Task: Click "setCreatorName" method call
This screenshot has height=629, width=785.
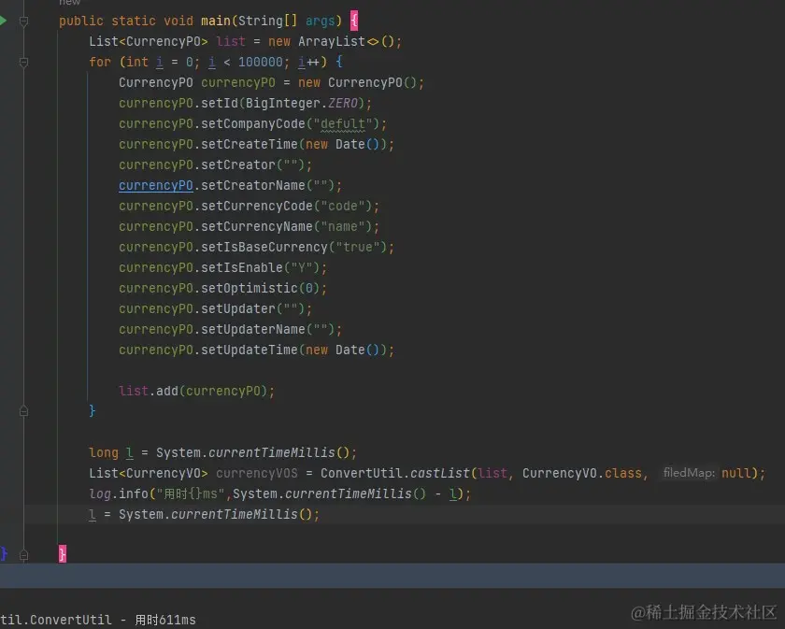Action: (x=253, y=185)
